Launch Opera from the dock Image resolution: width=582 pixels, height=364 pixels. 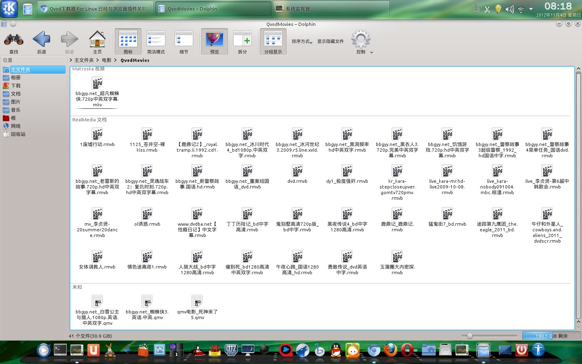(407, 349)
